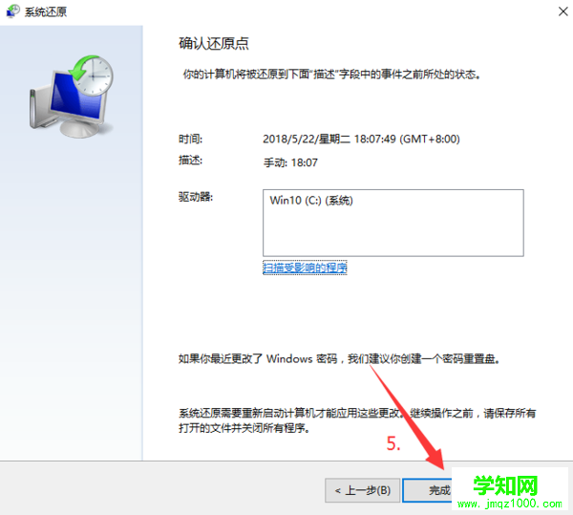The width and height of the screenshot is (573, 515).
Task: Click the System Restore title bar icon
Action: (12, 11)
